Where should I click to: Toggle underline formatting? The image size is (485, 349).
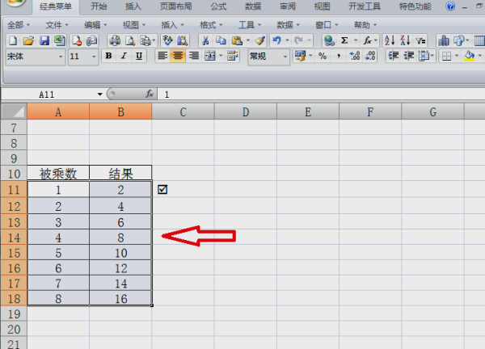point(139,56)
